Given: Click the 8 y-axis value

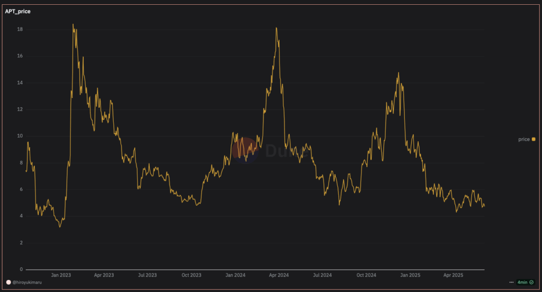Looking at the screenshot, I should [x=21, y=163].
